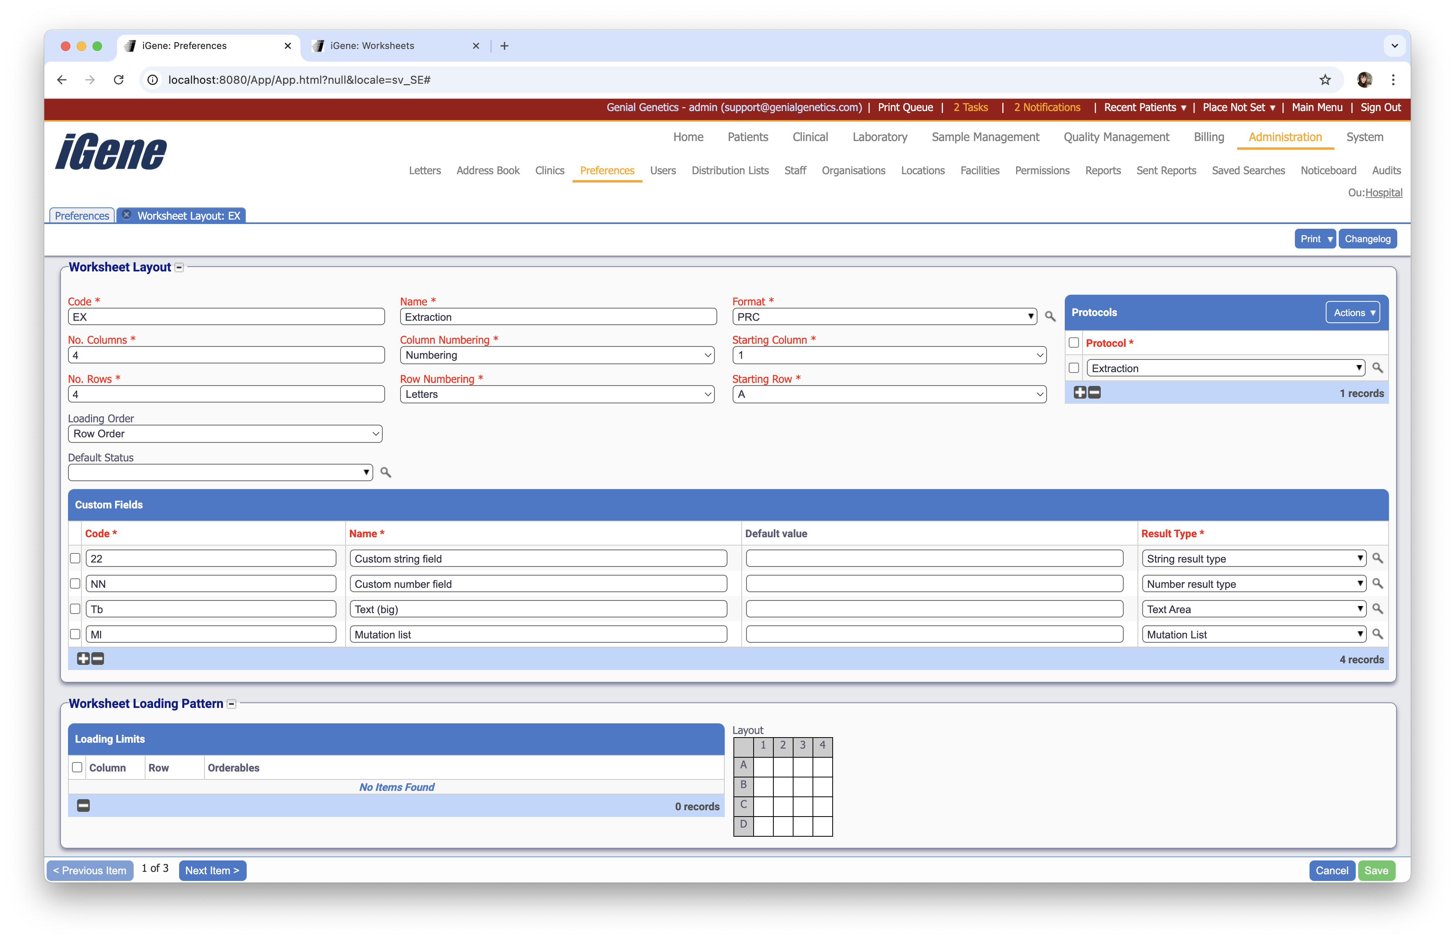
Task: Click the search icon next to the Format field
Action: (1050, 316)
